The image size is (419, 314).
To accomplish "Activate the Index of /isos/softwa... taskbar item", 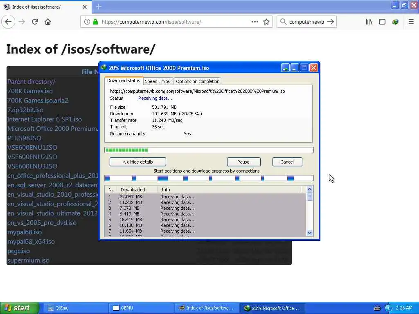I will pyautogui.click(x=207, y=308).
